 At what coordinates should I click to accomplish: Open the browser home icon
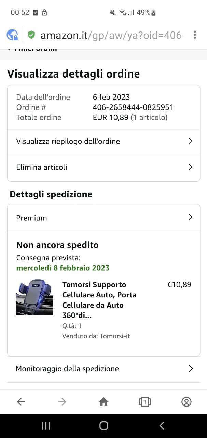[x=104, y=402]
